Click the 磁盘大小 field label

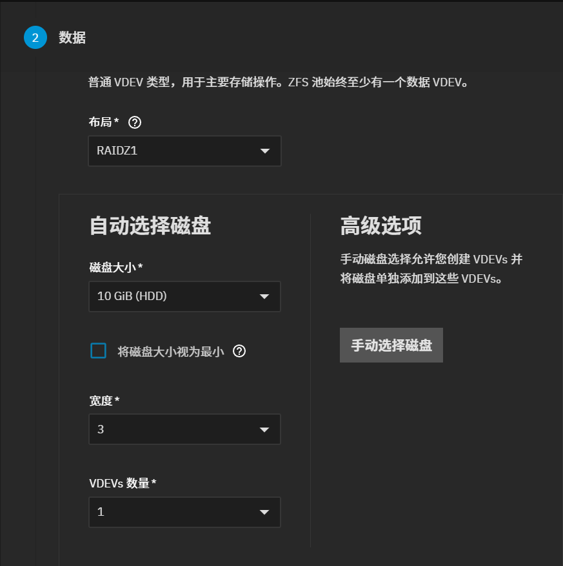[112, 268]
